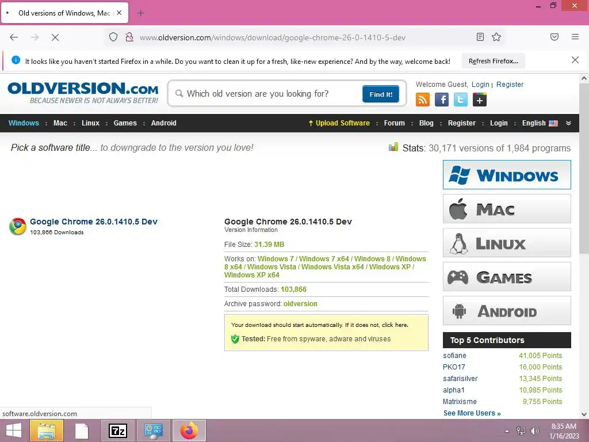
Task: Open File Explorer from taskbar
Action: [x=47, y=430]
